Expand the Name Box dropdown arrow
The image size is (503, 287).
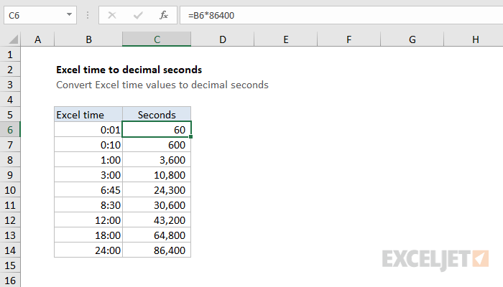(69, 15)
